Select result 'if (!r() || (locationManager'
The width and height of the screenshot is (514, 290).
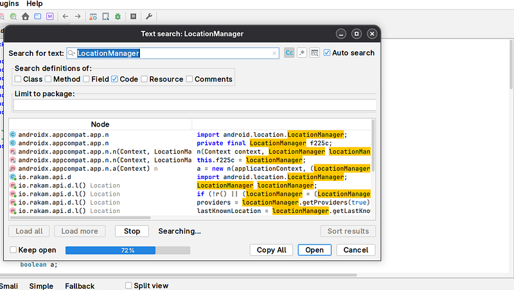283,194
